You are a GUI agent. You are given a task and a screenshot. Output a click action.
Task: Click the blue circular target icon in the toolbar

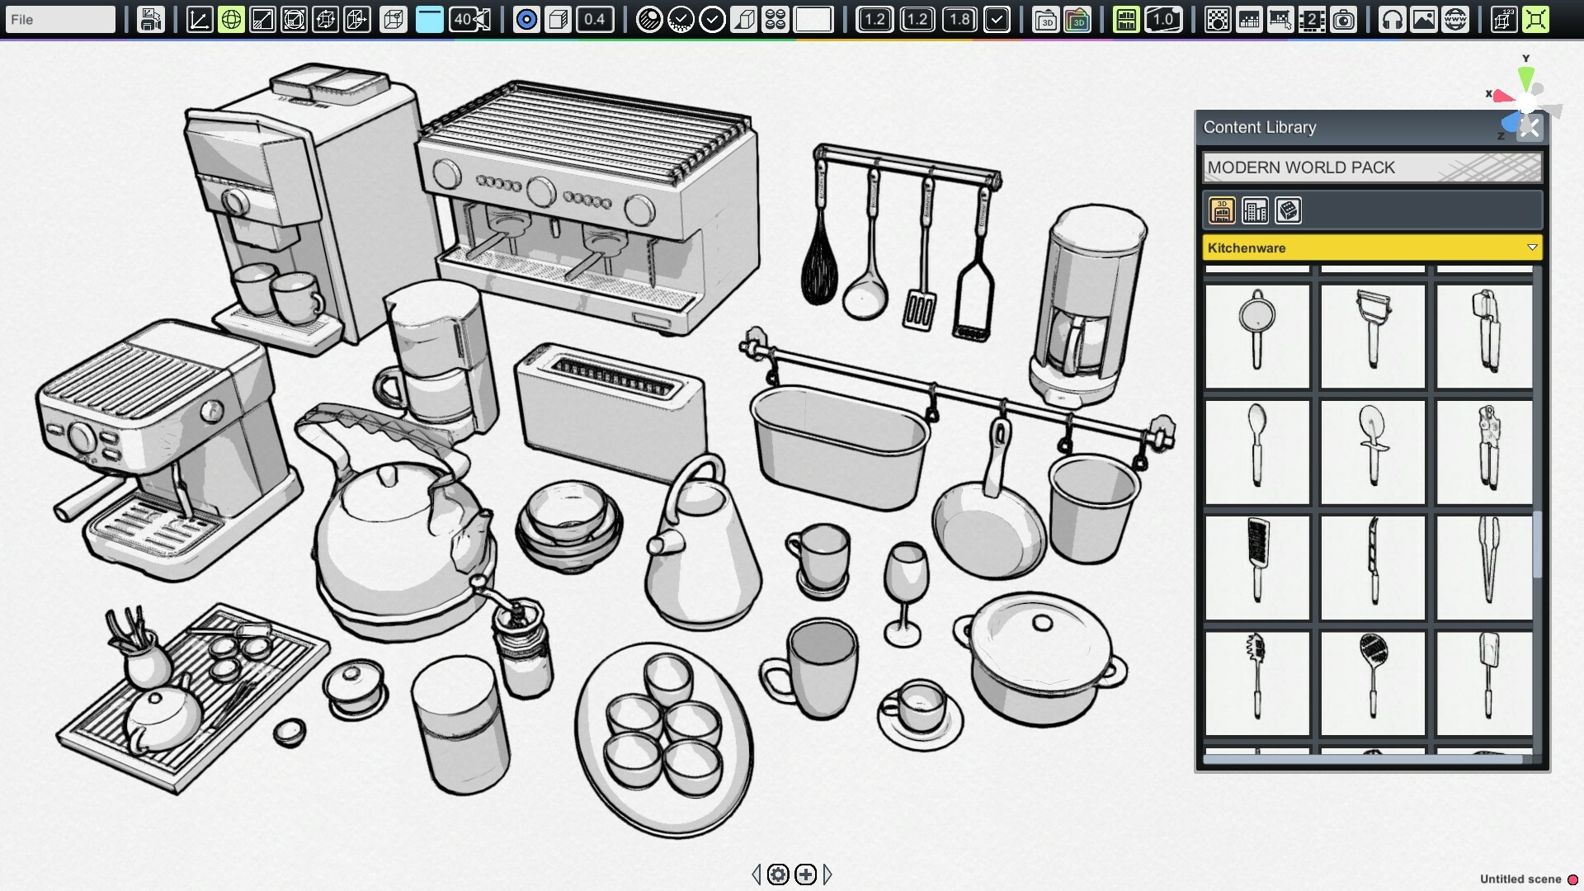click(525, 18)
